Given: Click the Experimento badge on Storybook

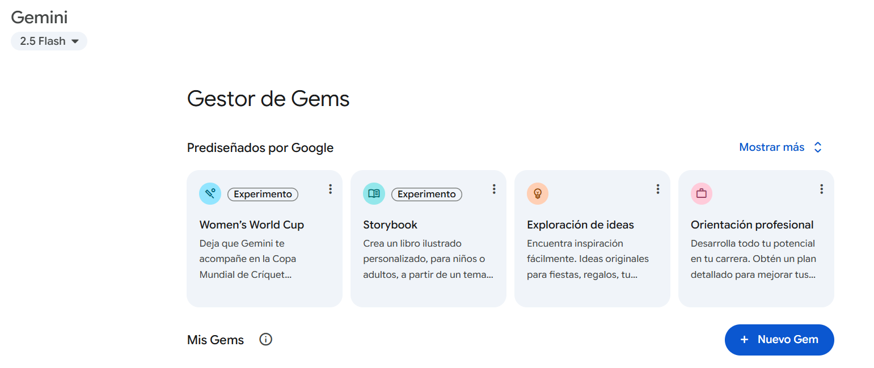Looking at the screenshot, I should tap(427, 194).
